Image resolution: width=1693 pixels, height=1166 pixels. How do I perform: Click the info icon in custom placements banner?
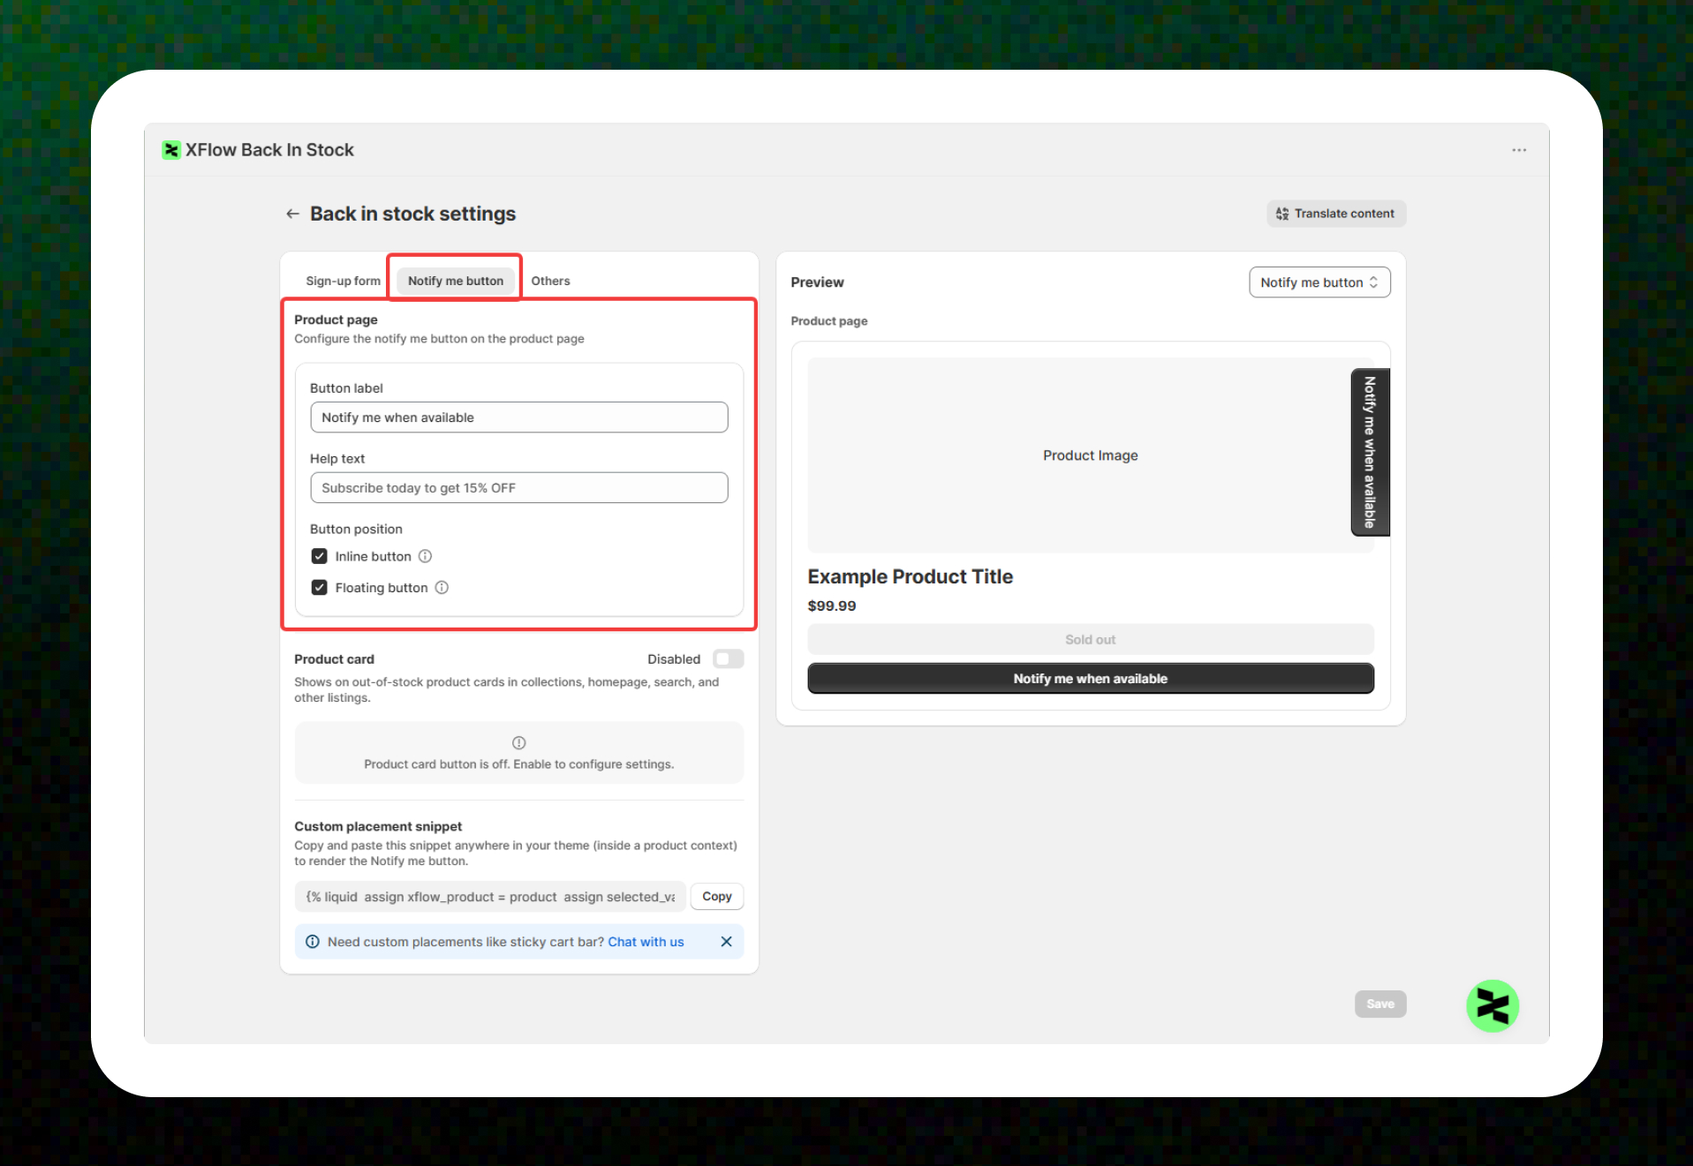click(312, 942)
